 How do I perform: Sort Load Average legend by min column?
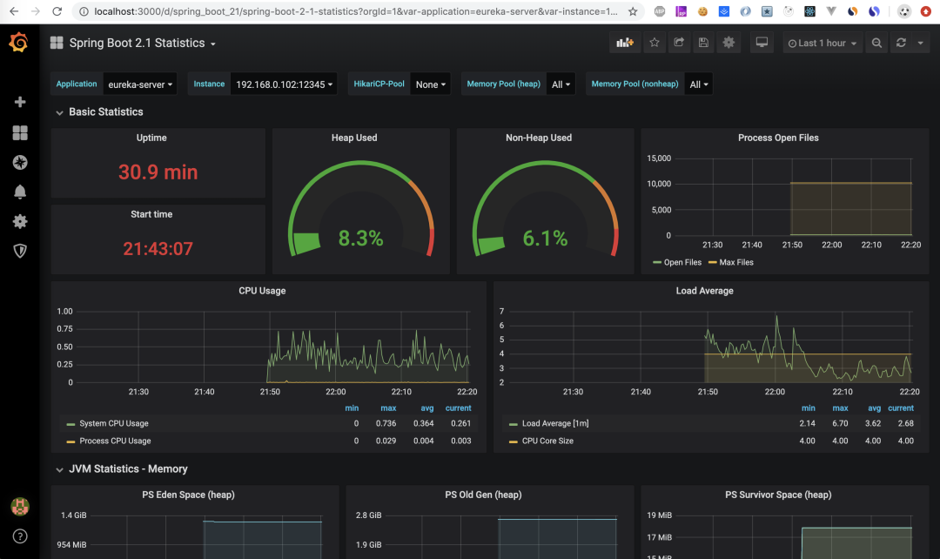(808, 407)
